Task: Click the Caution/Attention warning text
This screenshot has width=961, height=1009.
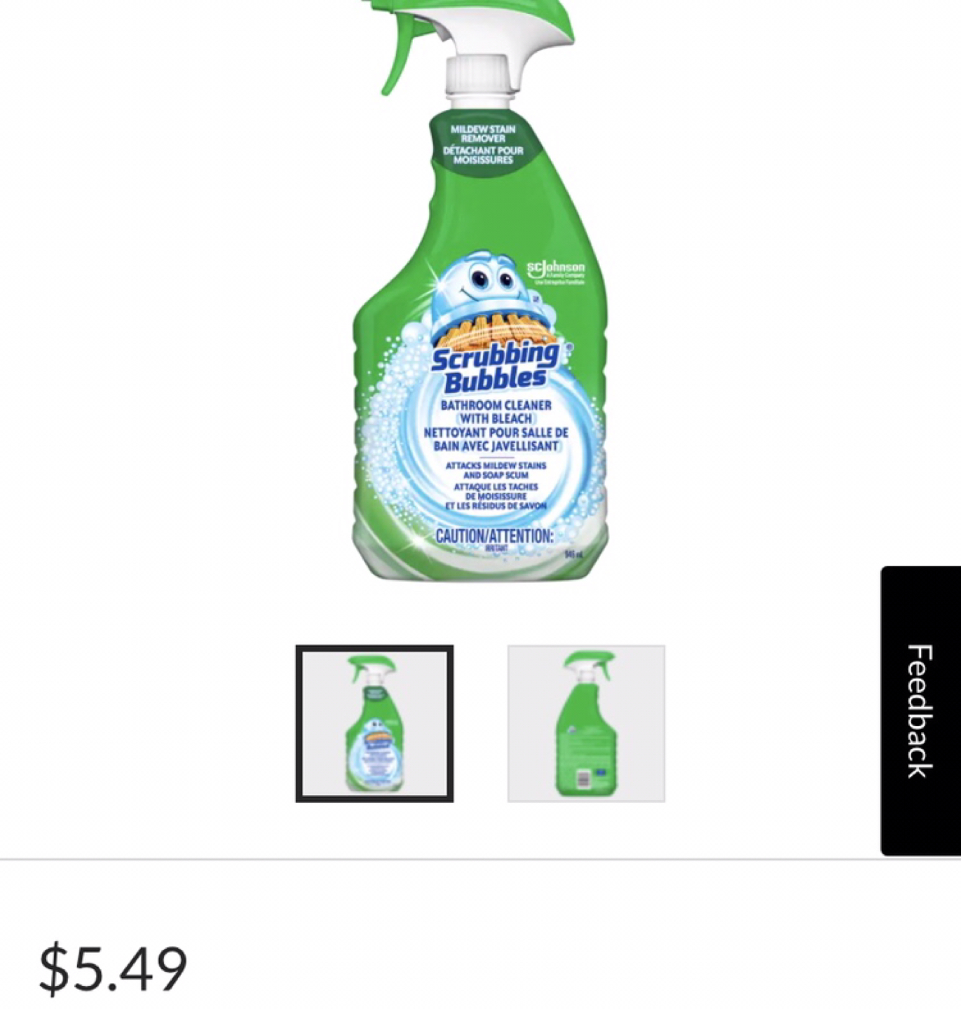Action: (494, 536)
